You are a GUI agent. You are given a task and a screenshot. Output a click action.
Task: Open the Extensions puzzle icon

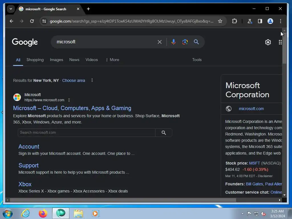click(x=234, y=21)
